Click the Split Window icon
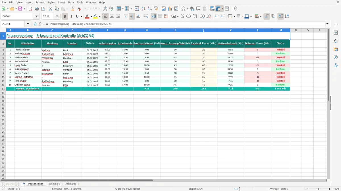This screenshot has height=191, width=341. 227,9
